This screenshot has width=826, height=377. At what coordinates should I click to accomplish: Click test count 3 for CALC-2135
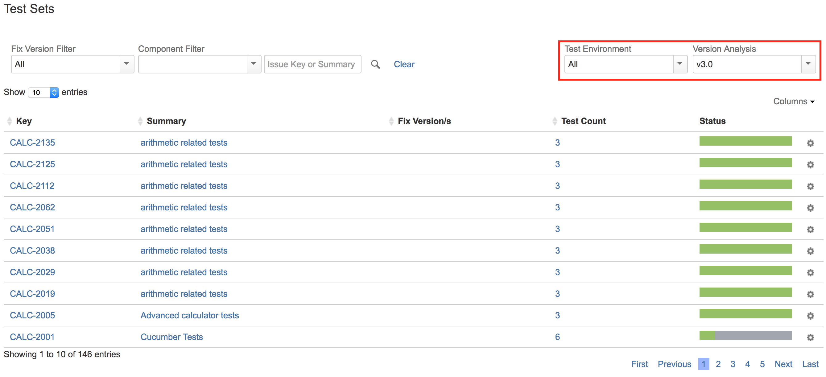click(x=557, y=143)
